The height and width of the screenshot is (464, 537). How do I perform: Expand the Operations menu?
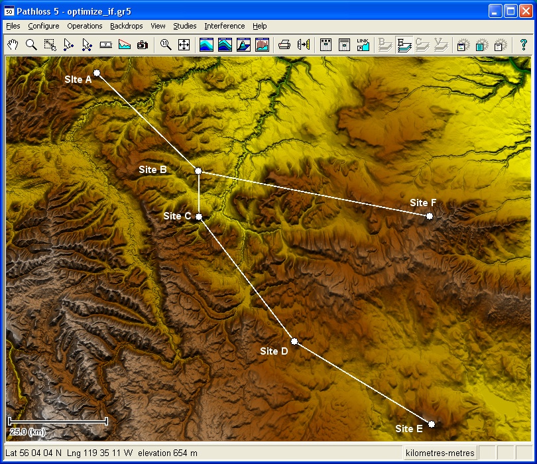pyautogui.click(x=84, y=26)
